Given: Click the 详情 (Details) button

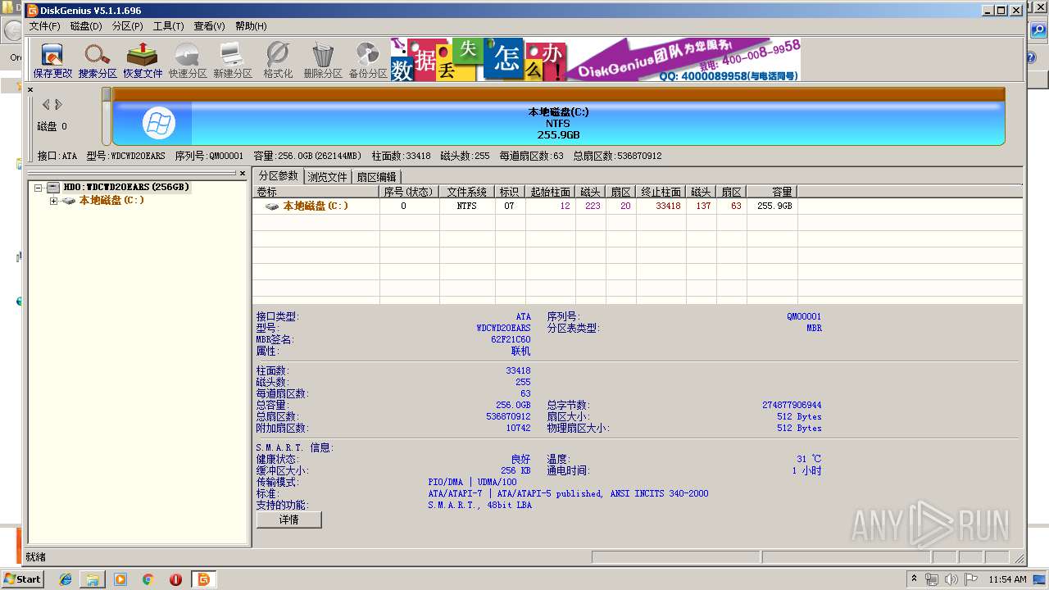Looking at the screenshot, I should coord(288,520).
